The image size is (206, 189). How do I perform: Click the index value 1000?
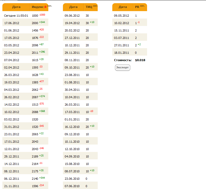point(35,16)
